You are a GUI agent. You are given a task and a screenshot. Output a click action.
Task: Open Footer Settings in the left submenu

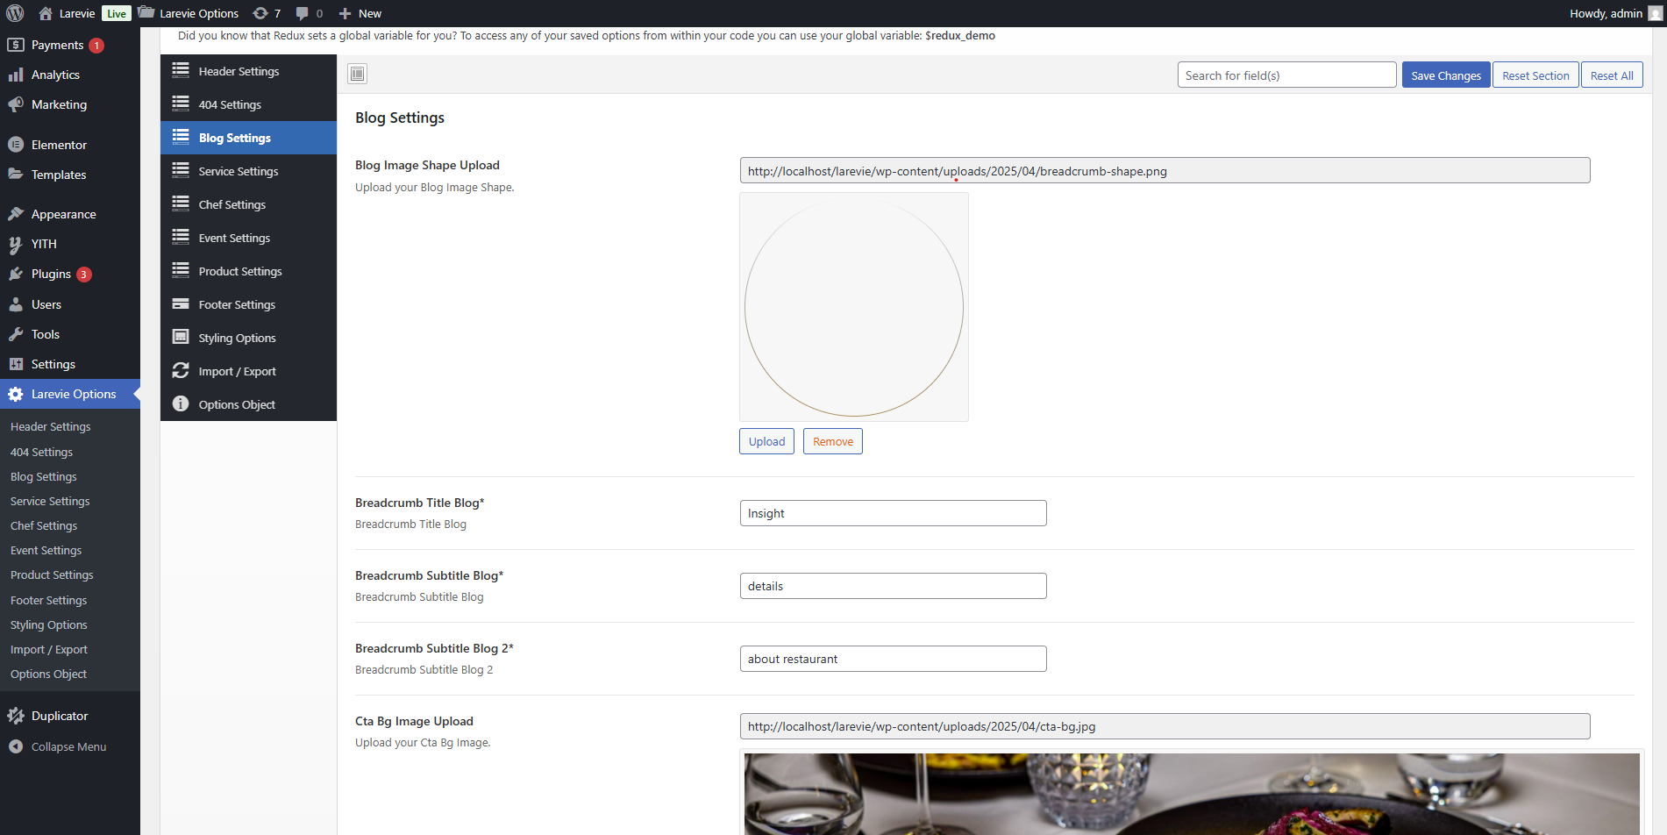pyautogui.click(x=48, y=600)
